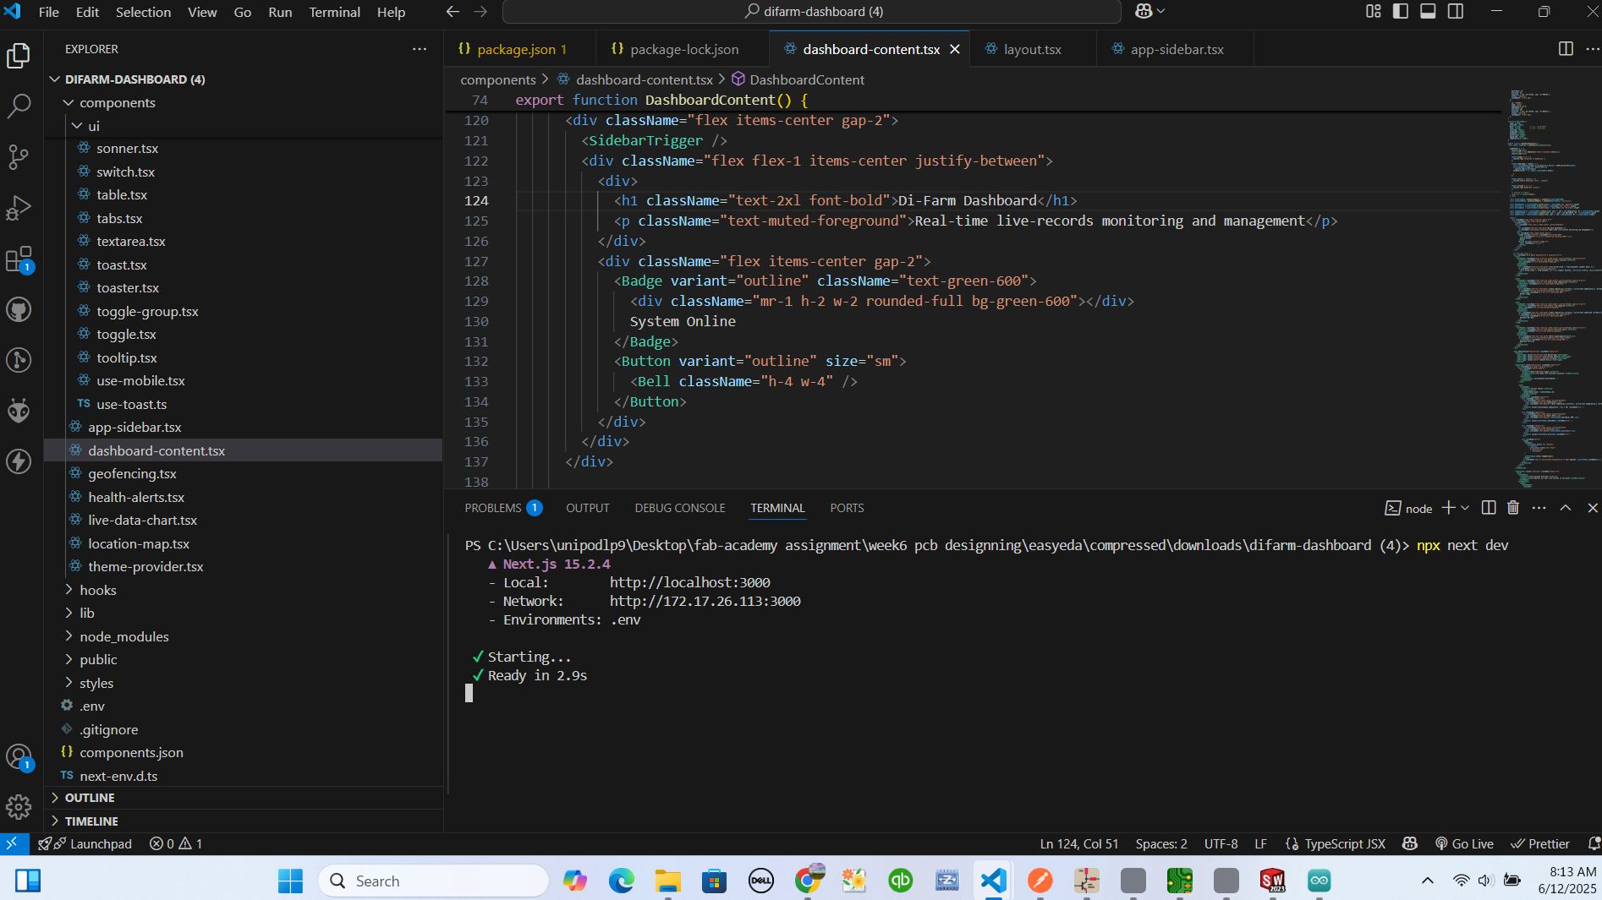Viewport: 1602px width, 900px height.
Task: Open the Extensions view
Action: [x=19, y=259]
